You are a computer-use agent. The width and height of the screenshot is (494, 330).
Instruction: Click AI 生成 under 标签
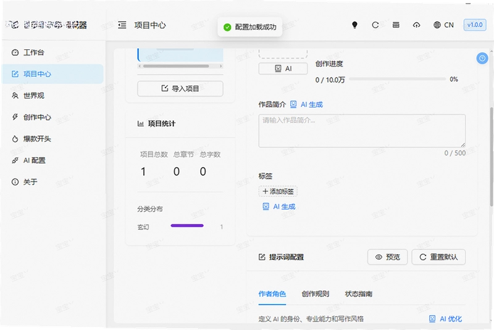(x=279, y=207)
